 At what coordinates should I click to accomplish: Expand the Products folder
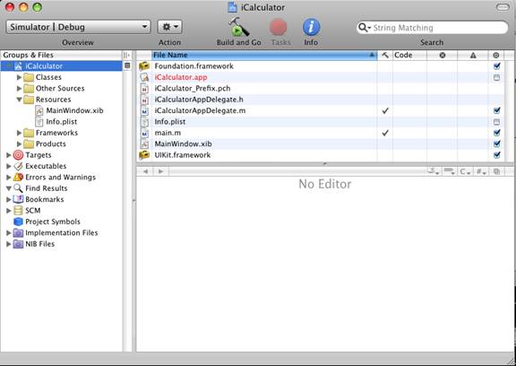(x=19, y=144)
